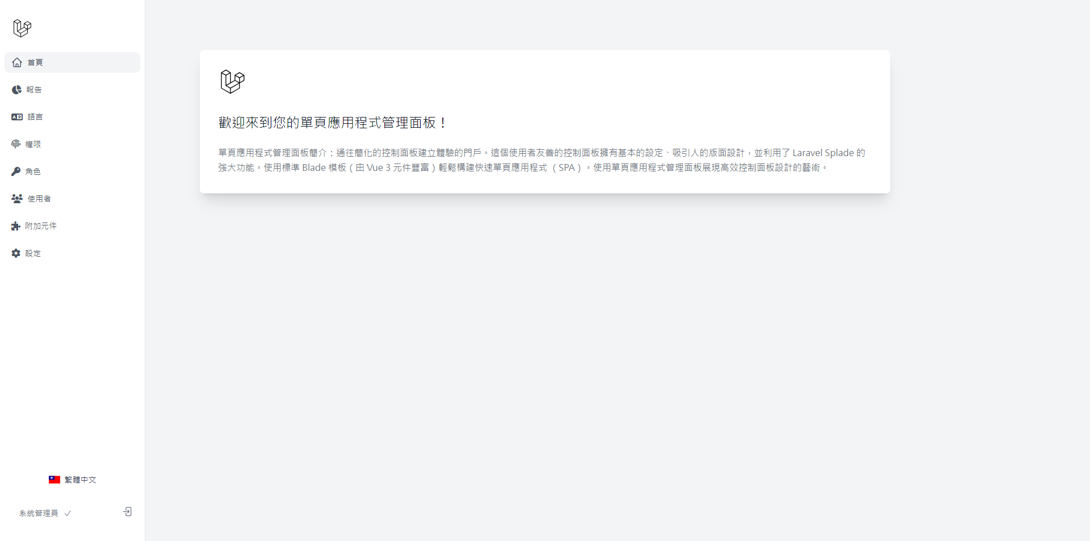
Task: Open the 設定 settings page
Action: pyautogui.click(x=32, y=253)
